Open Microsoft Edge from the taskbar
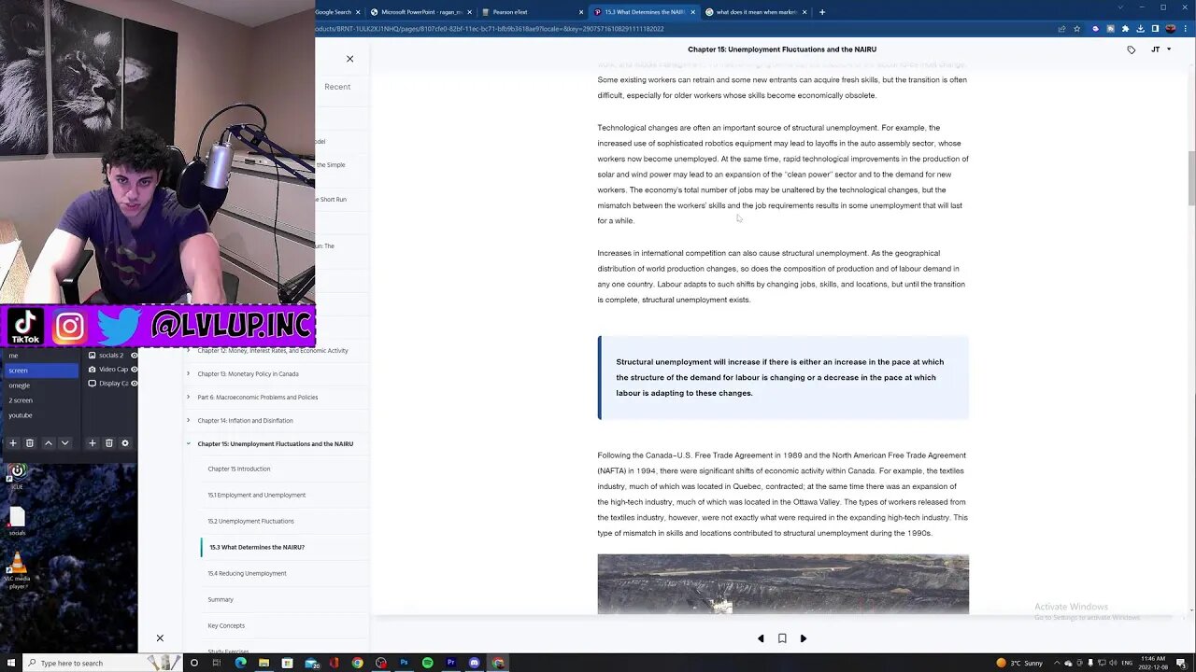 pyautogui.click(x=241, y=663)
